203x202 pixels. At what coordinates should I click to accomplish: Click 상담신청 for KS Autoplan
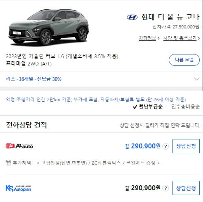click(186, 188)
